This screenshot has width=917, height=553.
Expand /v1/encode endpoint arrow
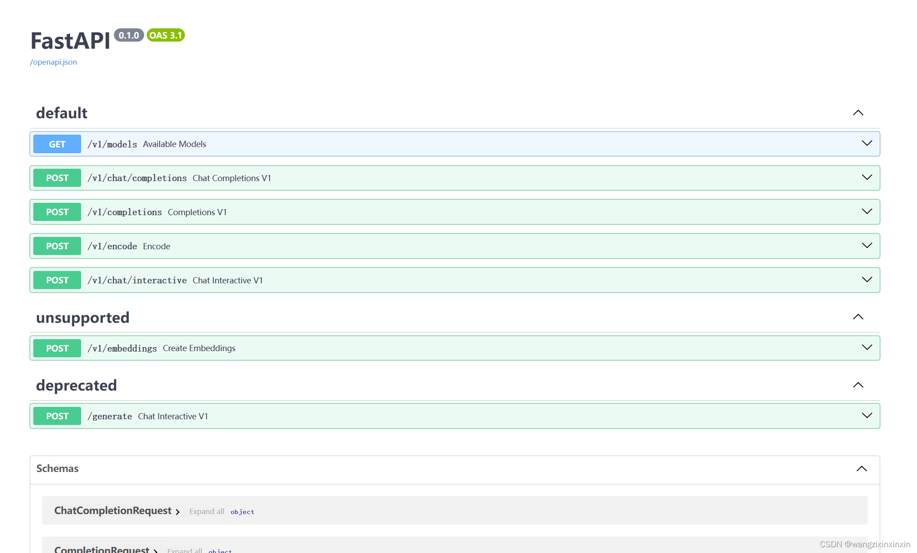pyautogui.click(x=866, y=246)
